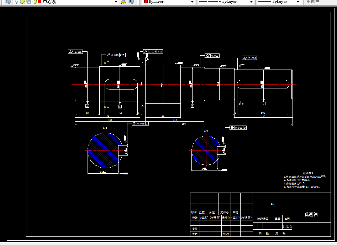Toggle the layer freeze sun icon

[x=22, y=2]
